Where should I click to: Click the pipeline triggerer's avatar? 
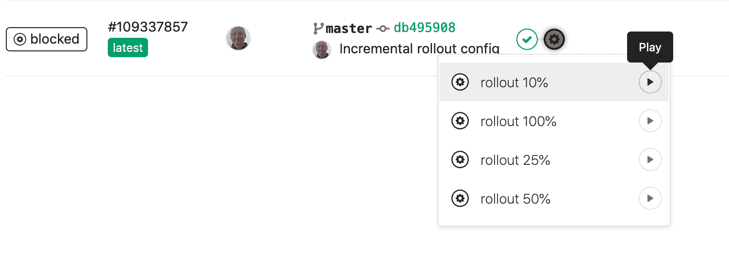click(238, 38)
